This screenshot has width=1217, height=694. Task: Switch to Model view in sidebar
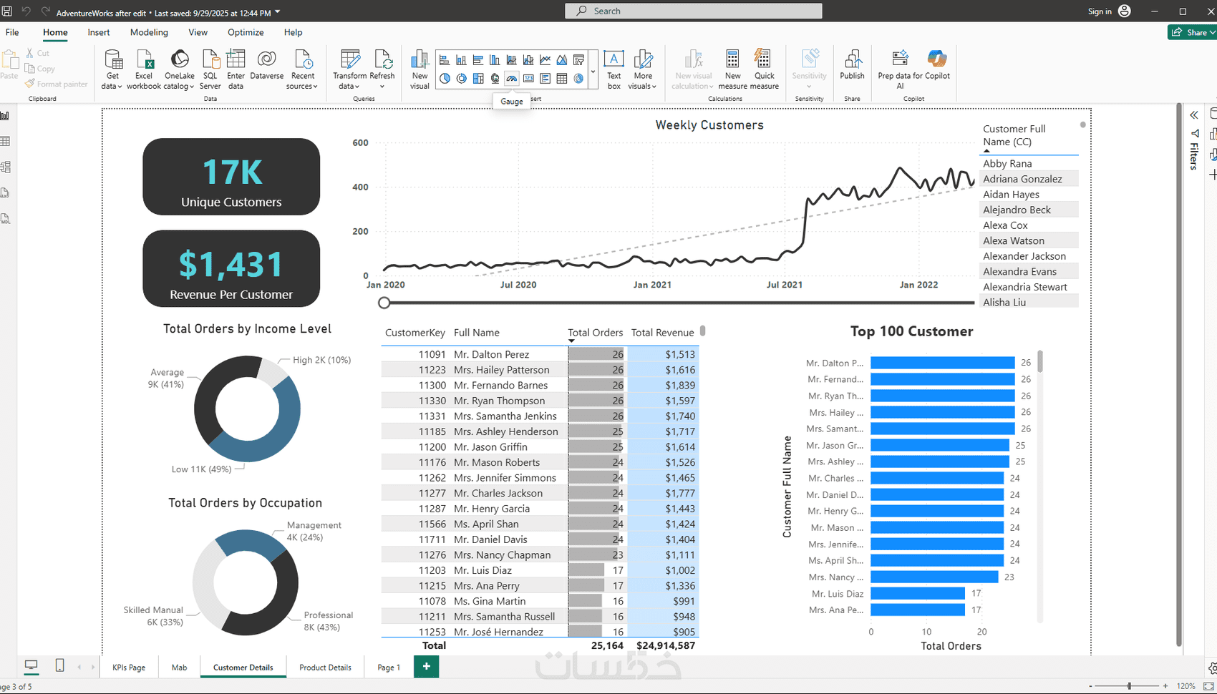[5, 167]
